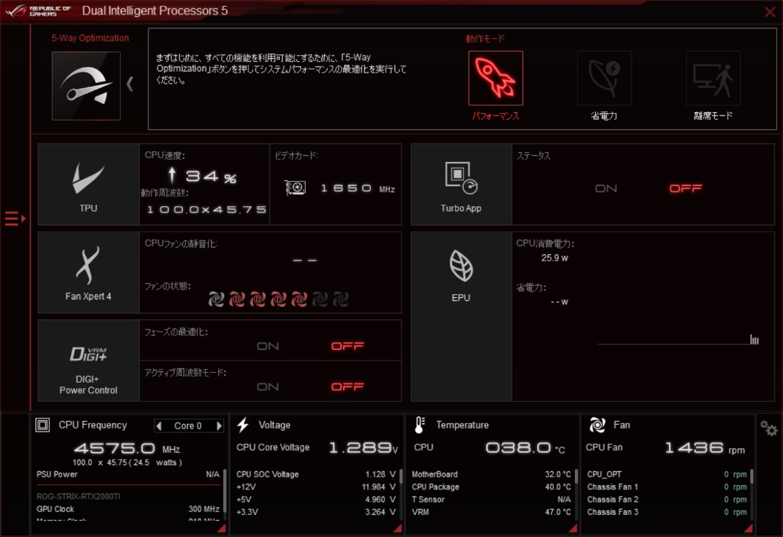
Task: Open settings gear at bottom right
Action: coord(768,428)
